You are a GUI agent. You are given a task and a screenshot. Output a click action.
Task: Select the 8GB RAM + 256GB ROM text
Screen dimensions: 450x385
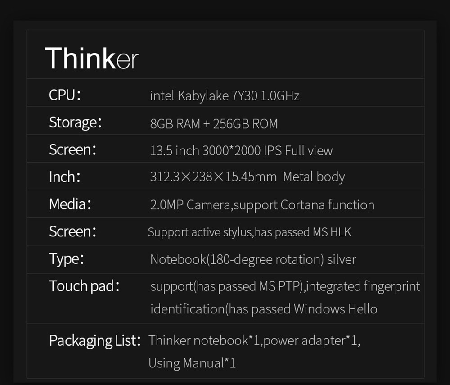214,124
